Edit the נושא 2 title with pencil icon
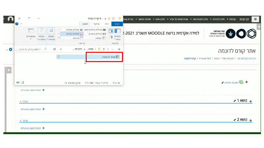The width and height of the screenshot is (264, 148). 235,120
